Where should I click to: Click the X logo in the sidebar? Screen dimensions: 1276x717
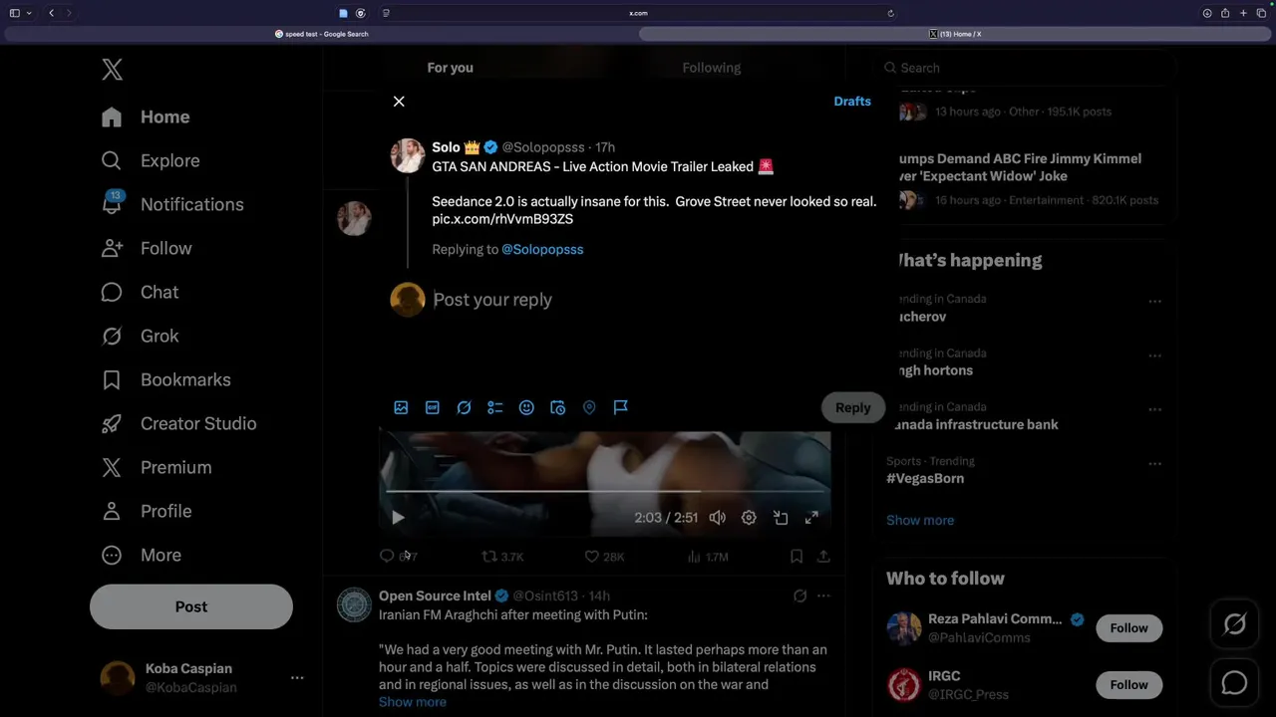[x=112, y=69]
